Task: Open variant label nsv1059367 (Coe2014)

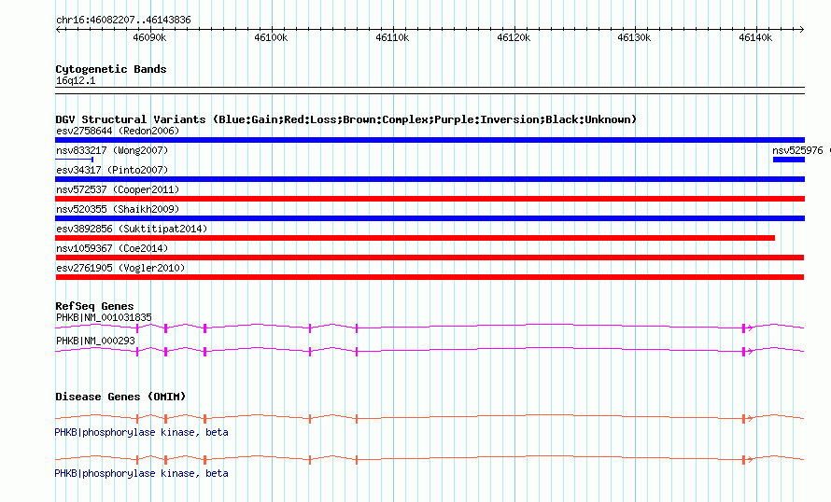Action: coord(112,248)
